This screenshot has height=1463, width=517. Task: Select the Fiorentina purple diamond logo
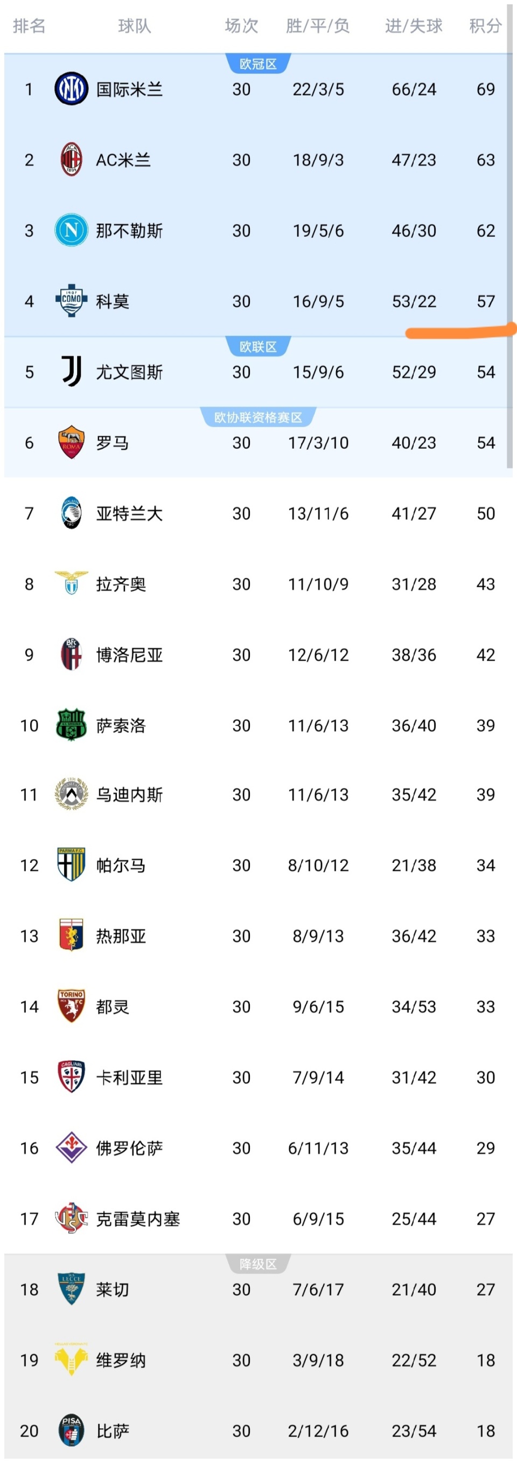(71, 1147)
